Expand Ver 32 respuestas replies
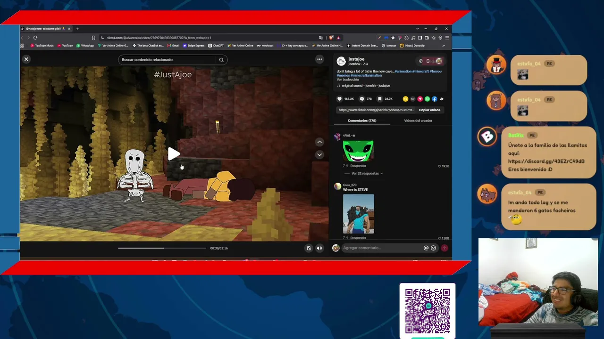Image resolution: width=604 pixels, height=339 pixels. point(367,173)
